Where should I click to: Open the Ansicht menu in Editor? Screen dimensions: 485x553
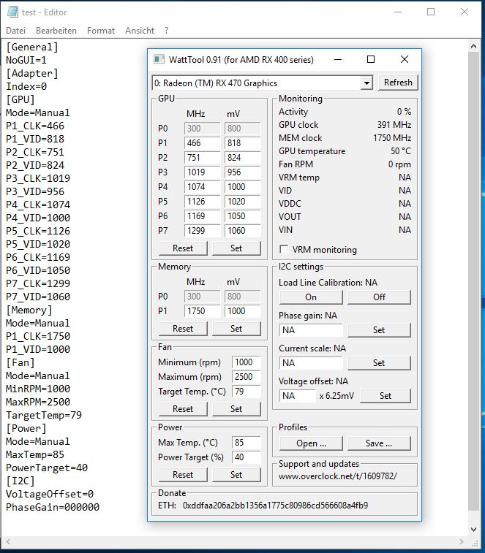click(140, 31)
